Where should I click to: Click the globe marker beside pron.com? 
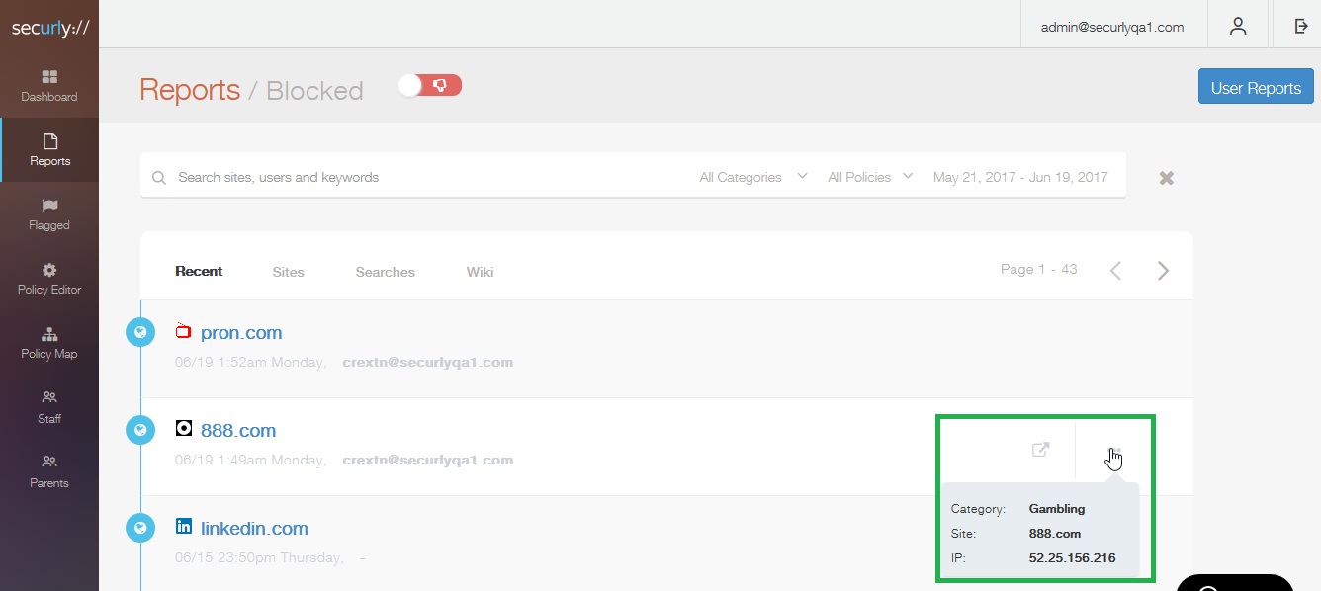[x=140, y=332]
